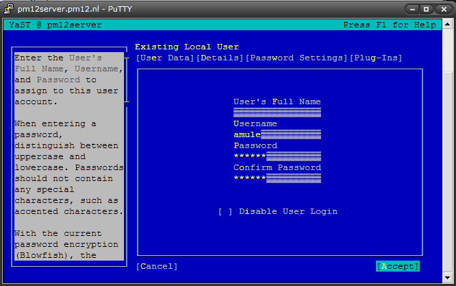Image resolution: width=456 pixels, height=286 pixels.
Task: Click the Username field containing amule
Action: click(277, 134)
